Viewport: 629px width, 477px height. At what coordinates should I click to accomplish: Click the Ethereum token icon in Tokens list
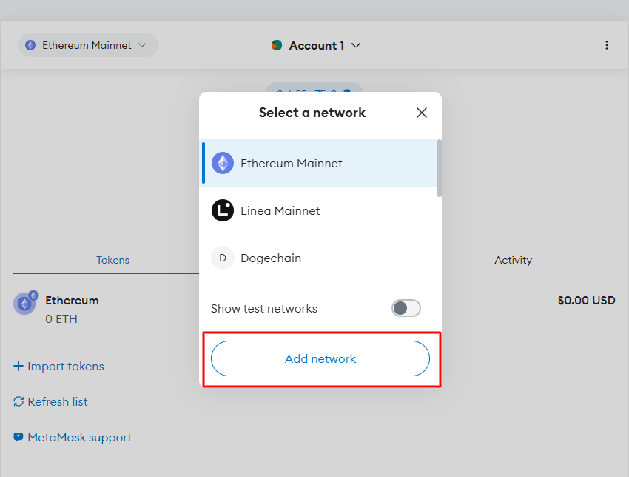[x=25, y=303]
